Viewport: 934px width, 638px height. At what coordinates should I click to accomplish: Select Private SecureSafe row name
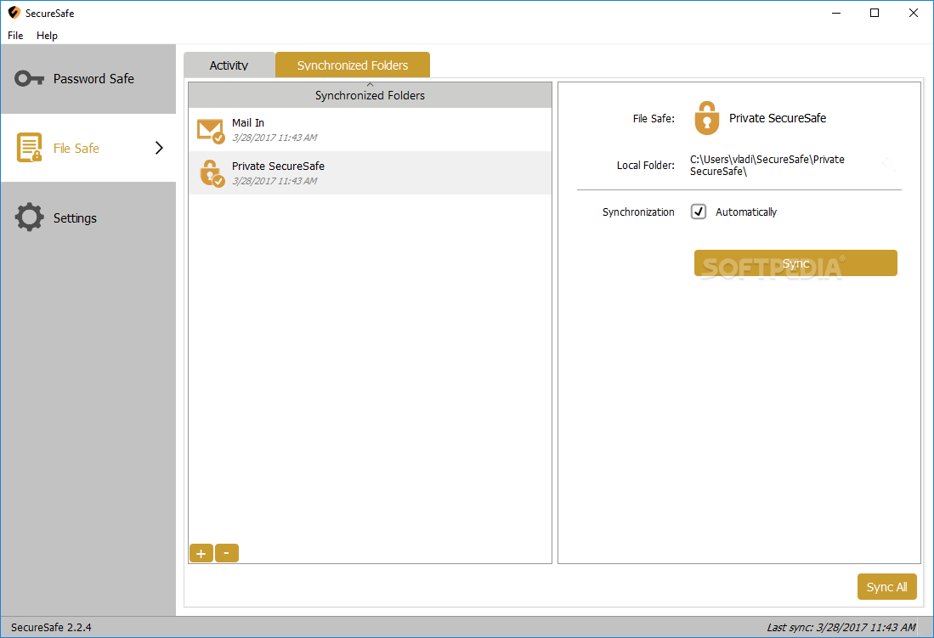click(x=278, y=167)
